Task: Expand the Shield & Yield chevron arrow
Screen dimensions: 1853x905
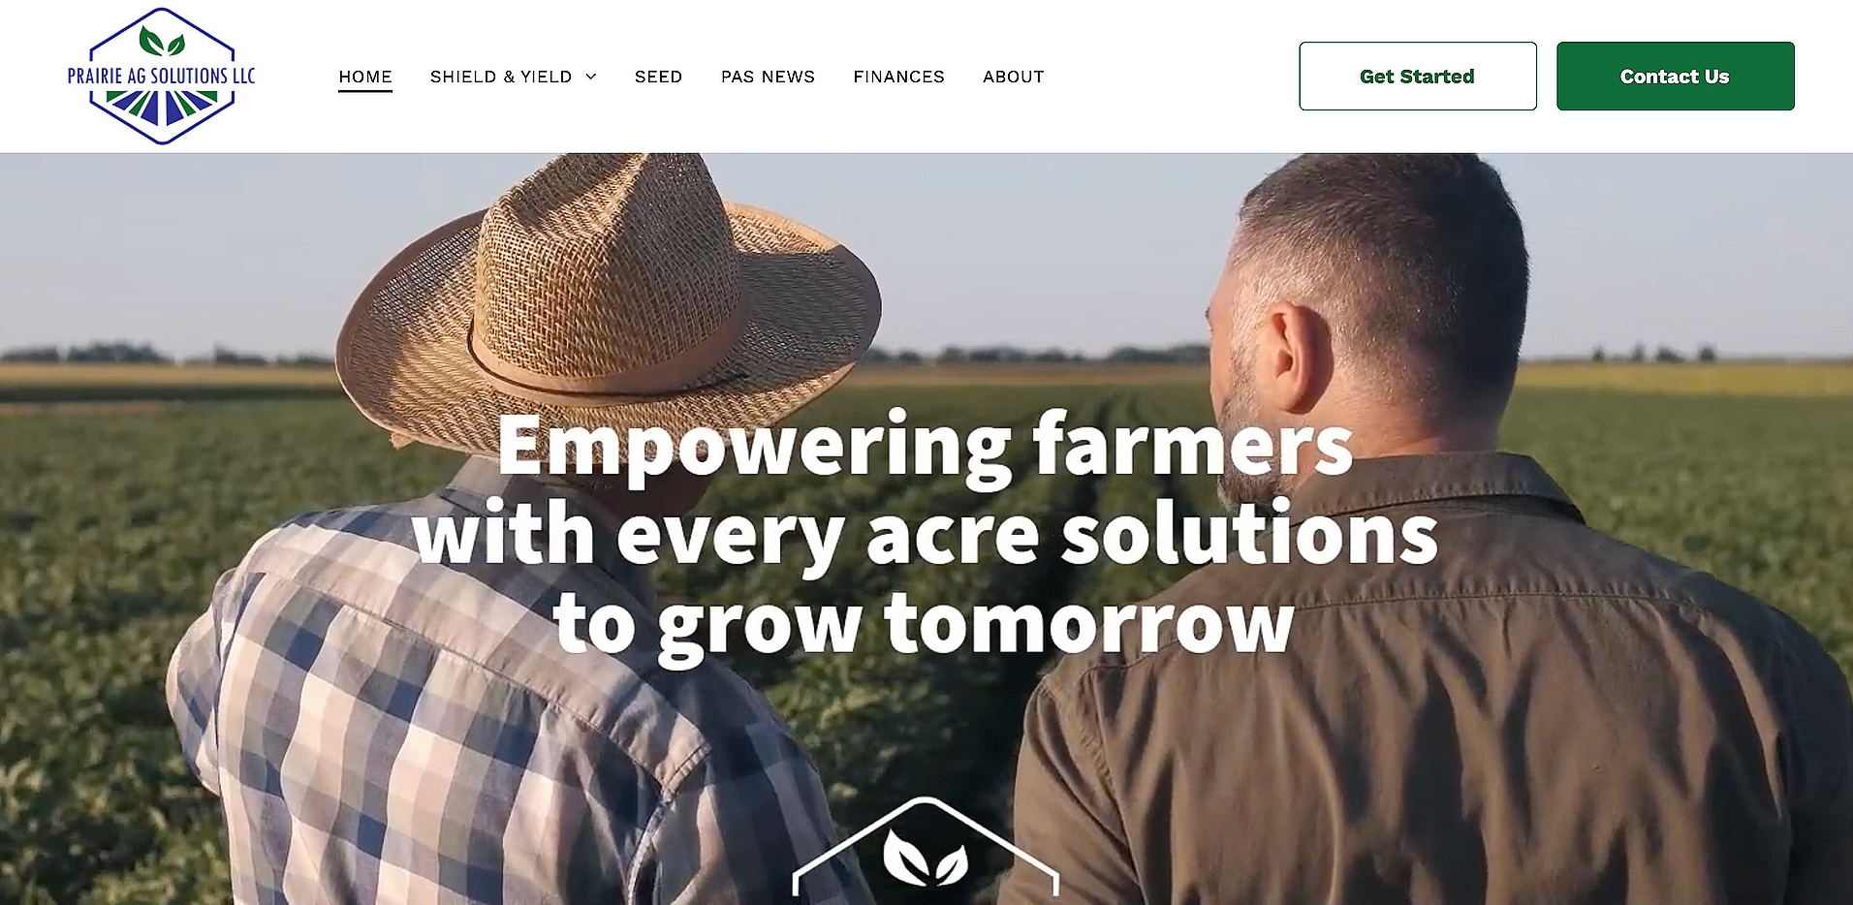Action: pos(591,77)
